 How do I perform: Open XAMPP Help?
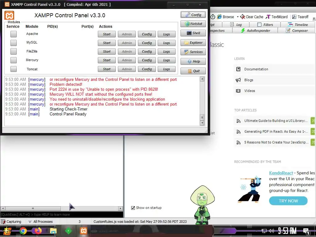point(193,61)
